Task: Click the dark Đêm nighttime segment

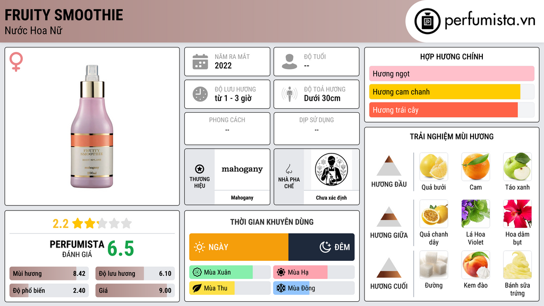Action: coord(321,247)
